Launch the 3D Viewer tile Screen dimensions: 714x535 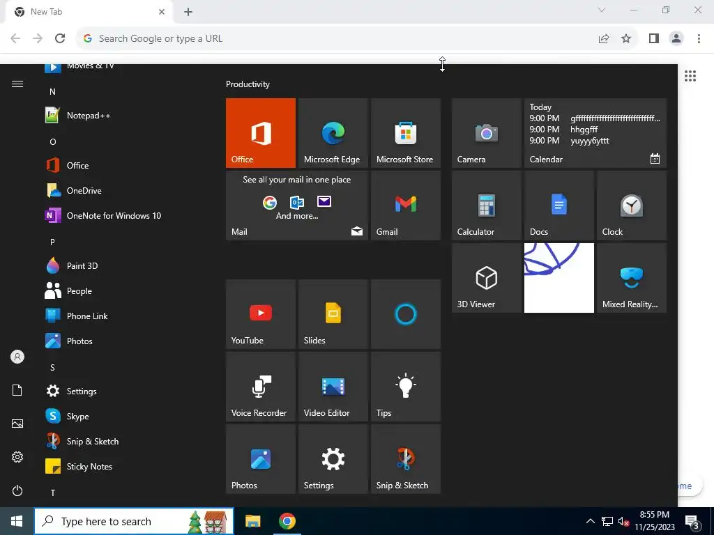coord(486,277)
